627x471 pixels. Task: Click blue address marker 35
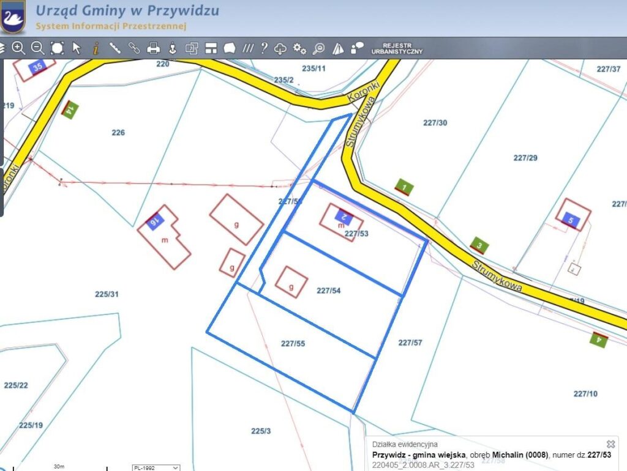[37, 67]
